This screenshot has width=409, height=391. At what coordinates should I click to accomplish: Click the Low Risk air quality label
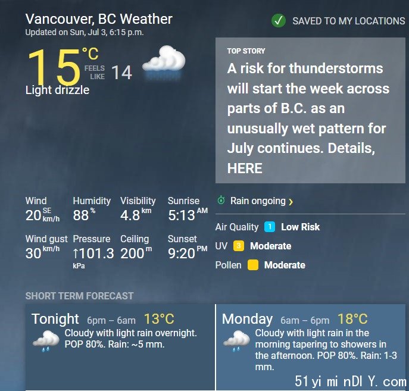(300, 227)
